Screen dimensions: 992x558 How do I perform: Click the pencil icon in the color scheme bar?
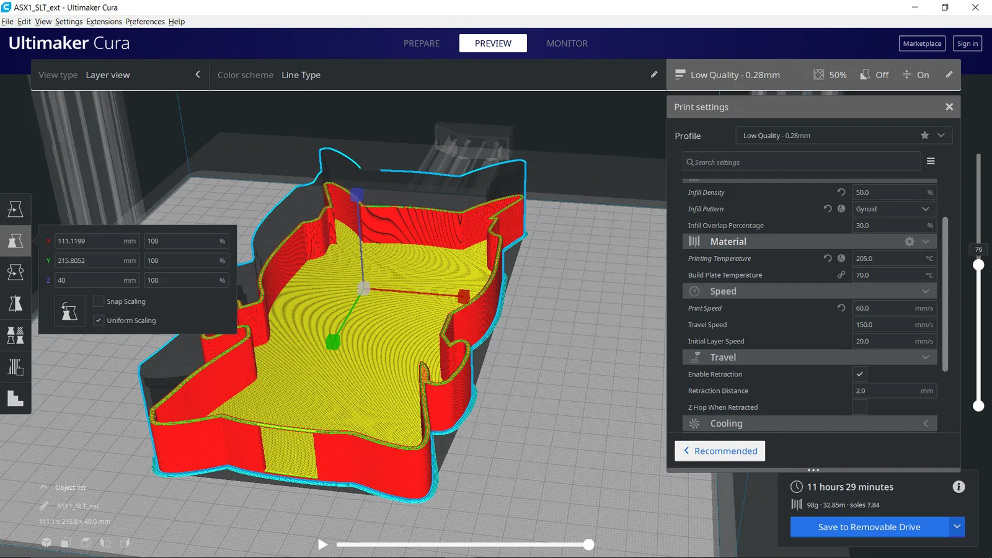tap(654, 74)
